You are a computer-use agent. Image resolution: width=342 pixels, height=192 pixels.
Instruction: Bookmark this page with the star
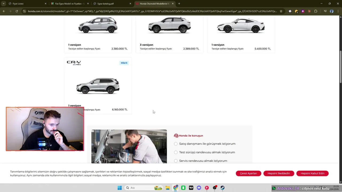click(x=281, y=11)
